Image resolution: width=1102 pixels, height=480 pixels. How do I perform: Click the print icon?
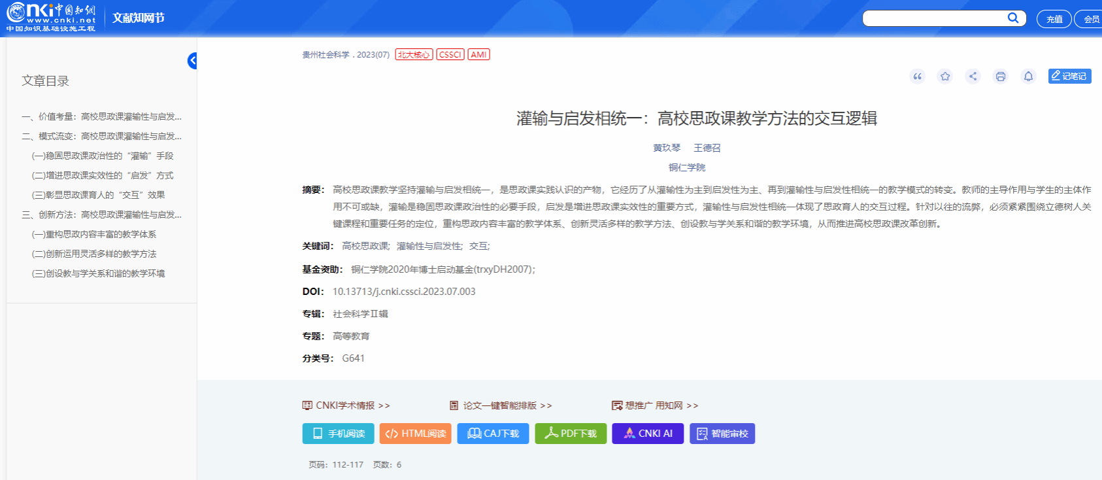(x=1000, y=77)
